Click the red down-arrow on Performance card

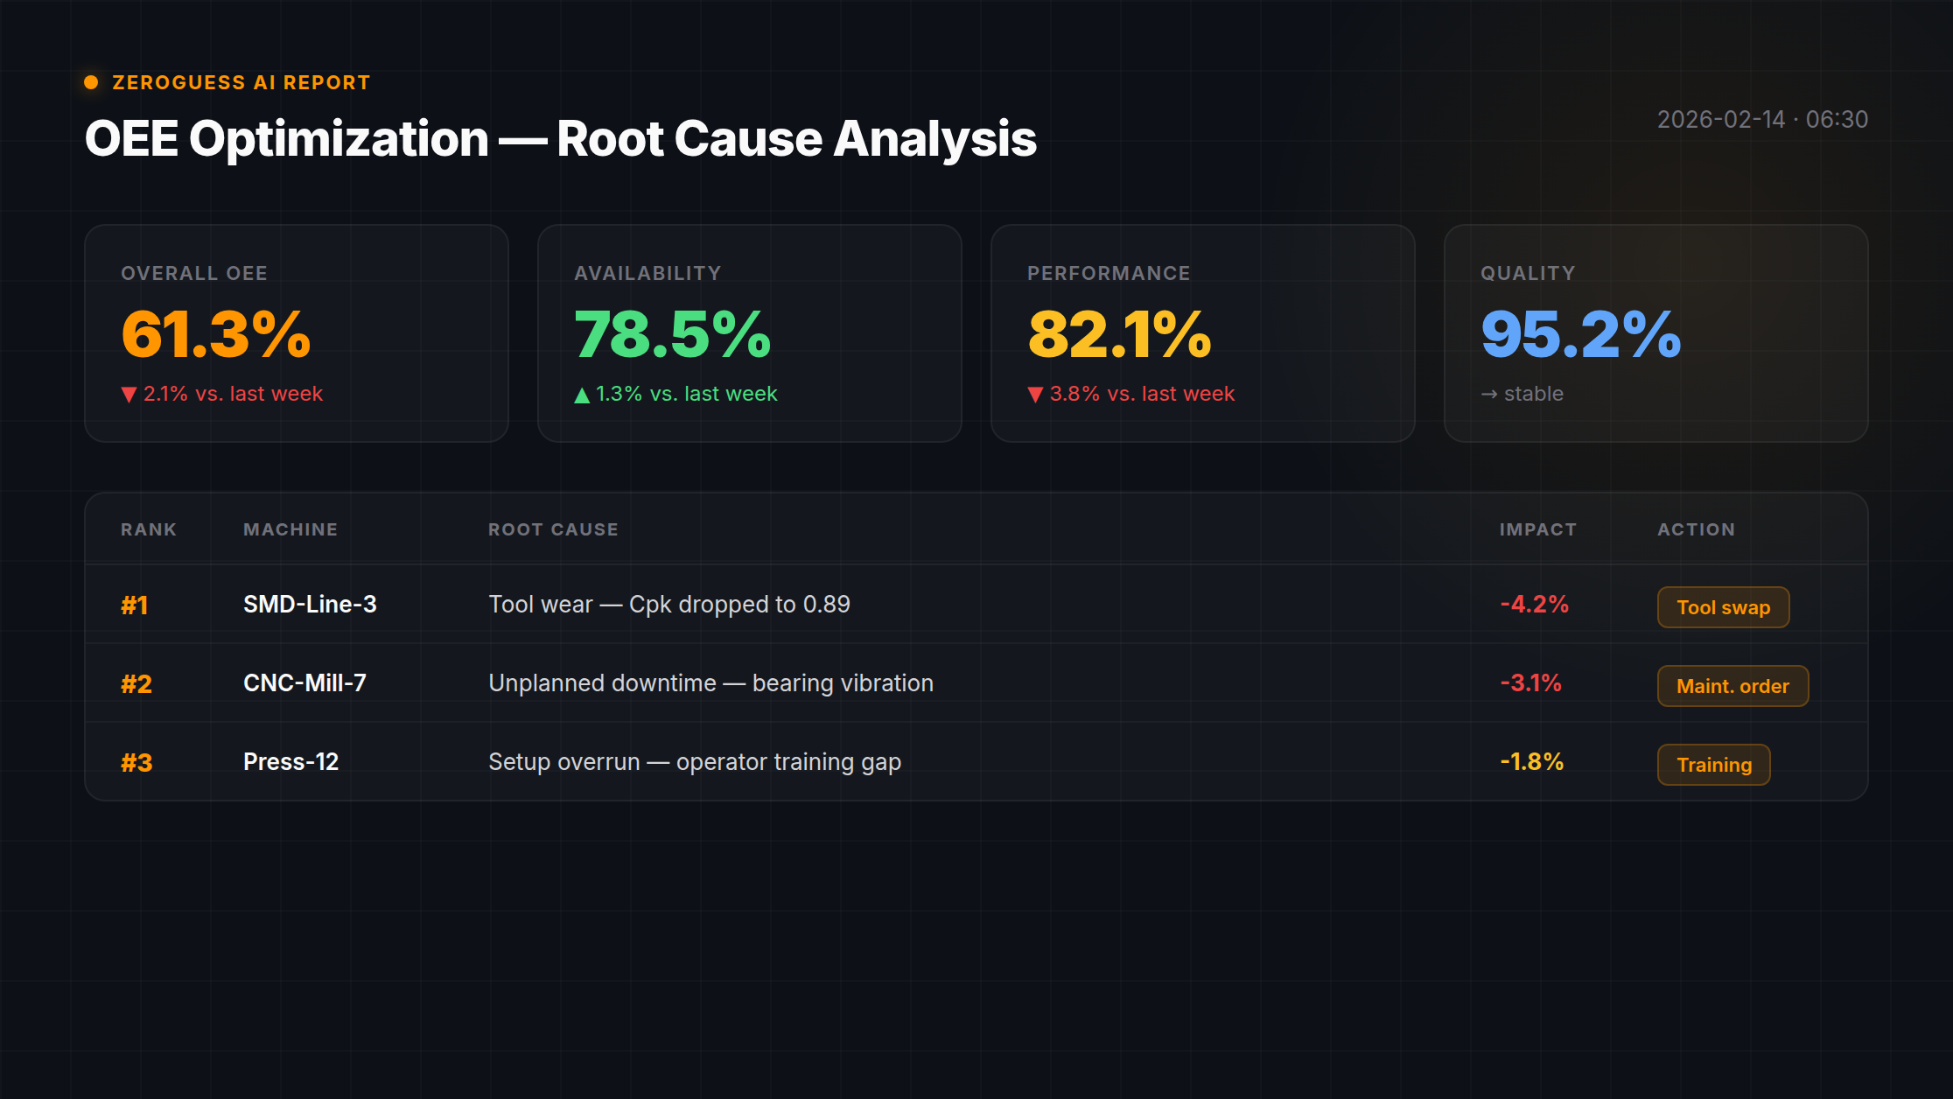(x=1036, y=394)
